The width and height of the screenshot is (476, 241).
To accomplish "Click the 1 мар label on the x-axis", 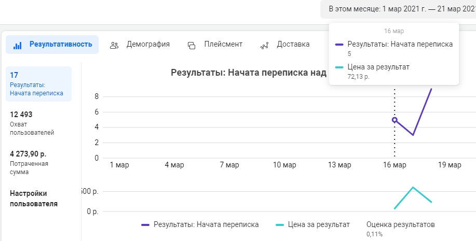I will [119, 165].
